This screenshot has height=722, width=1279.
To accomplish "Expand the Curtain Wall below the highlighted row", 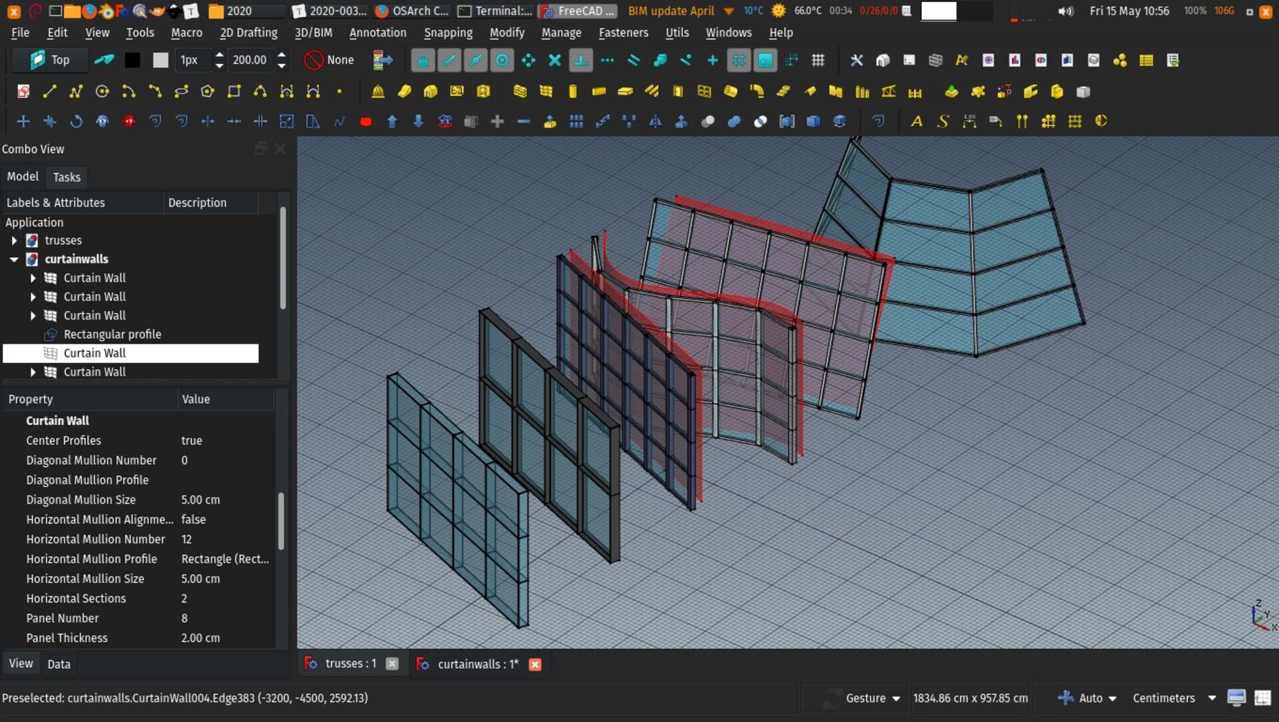I will (x=33, y=372).
